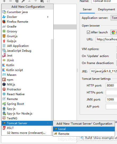Click the Name input field
117x144 pixels.
pyautogui.click(x=104, y=1)
